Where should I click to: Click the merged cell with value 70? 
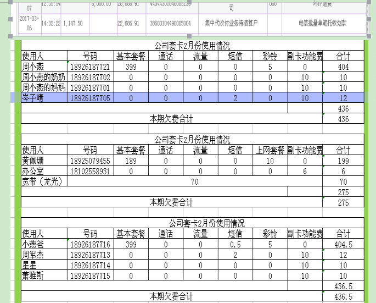point(195,182)
